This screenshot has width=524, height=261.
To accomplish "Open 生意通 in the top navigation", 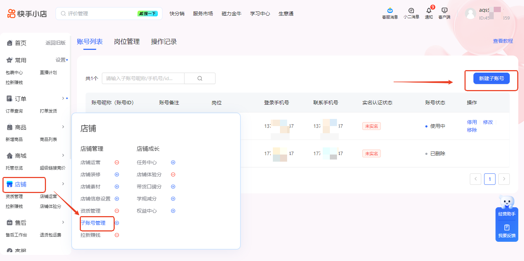I will [286, 14].
